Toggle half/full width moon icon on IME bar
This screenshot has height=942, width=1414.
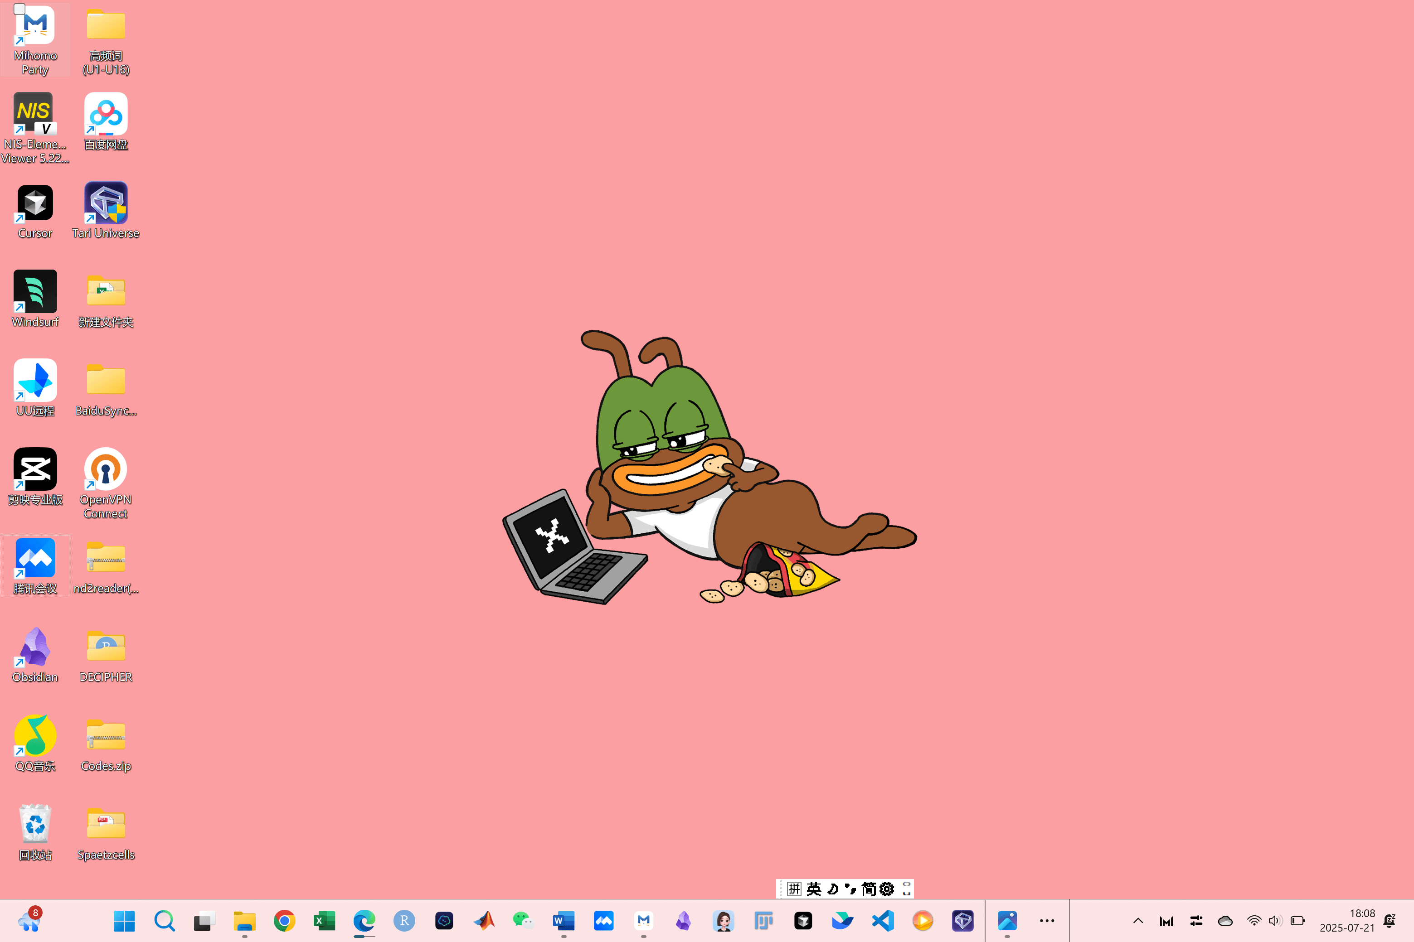pos(833,889)
